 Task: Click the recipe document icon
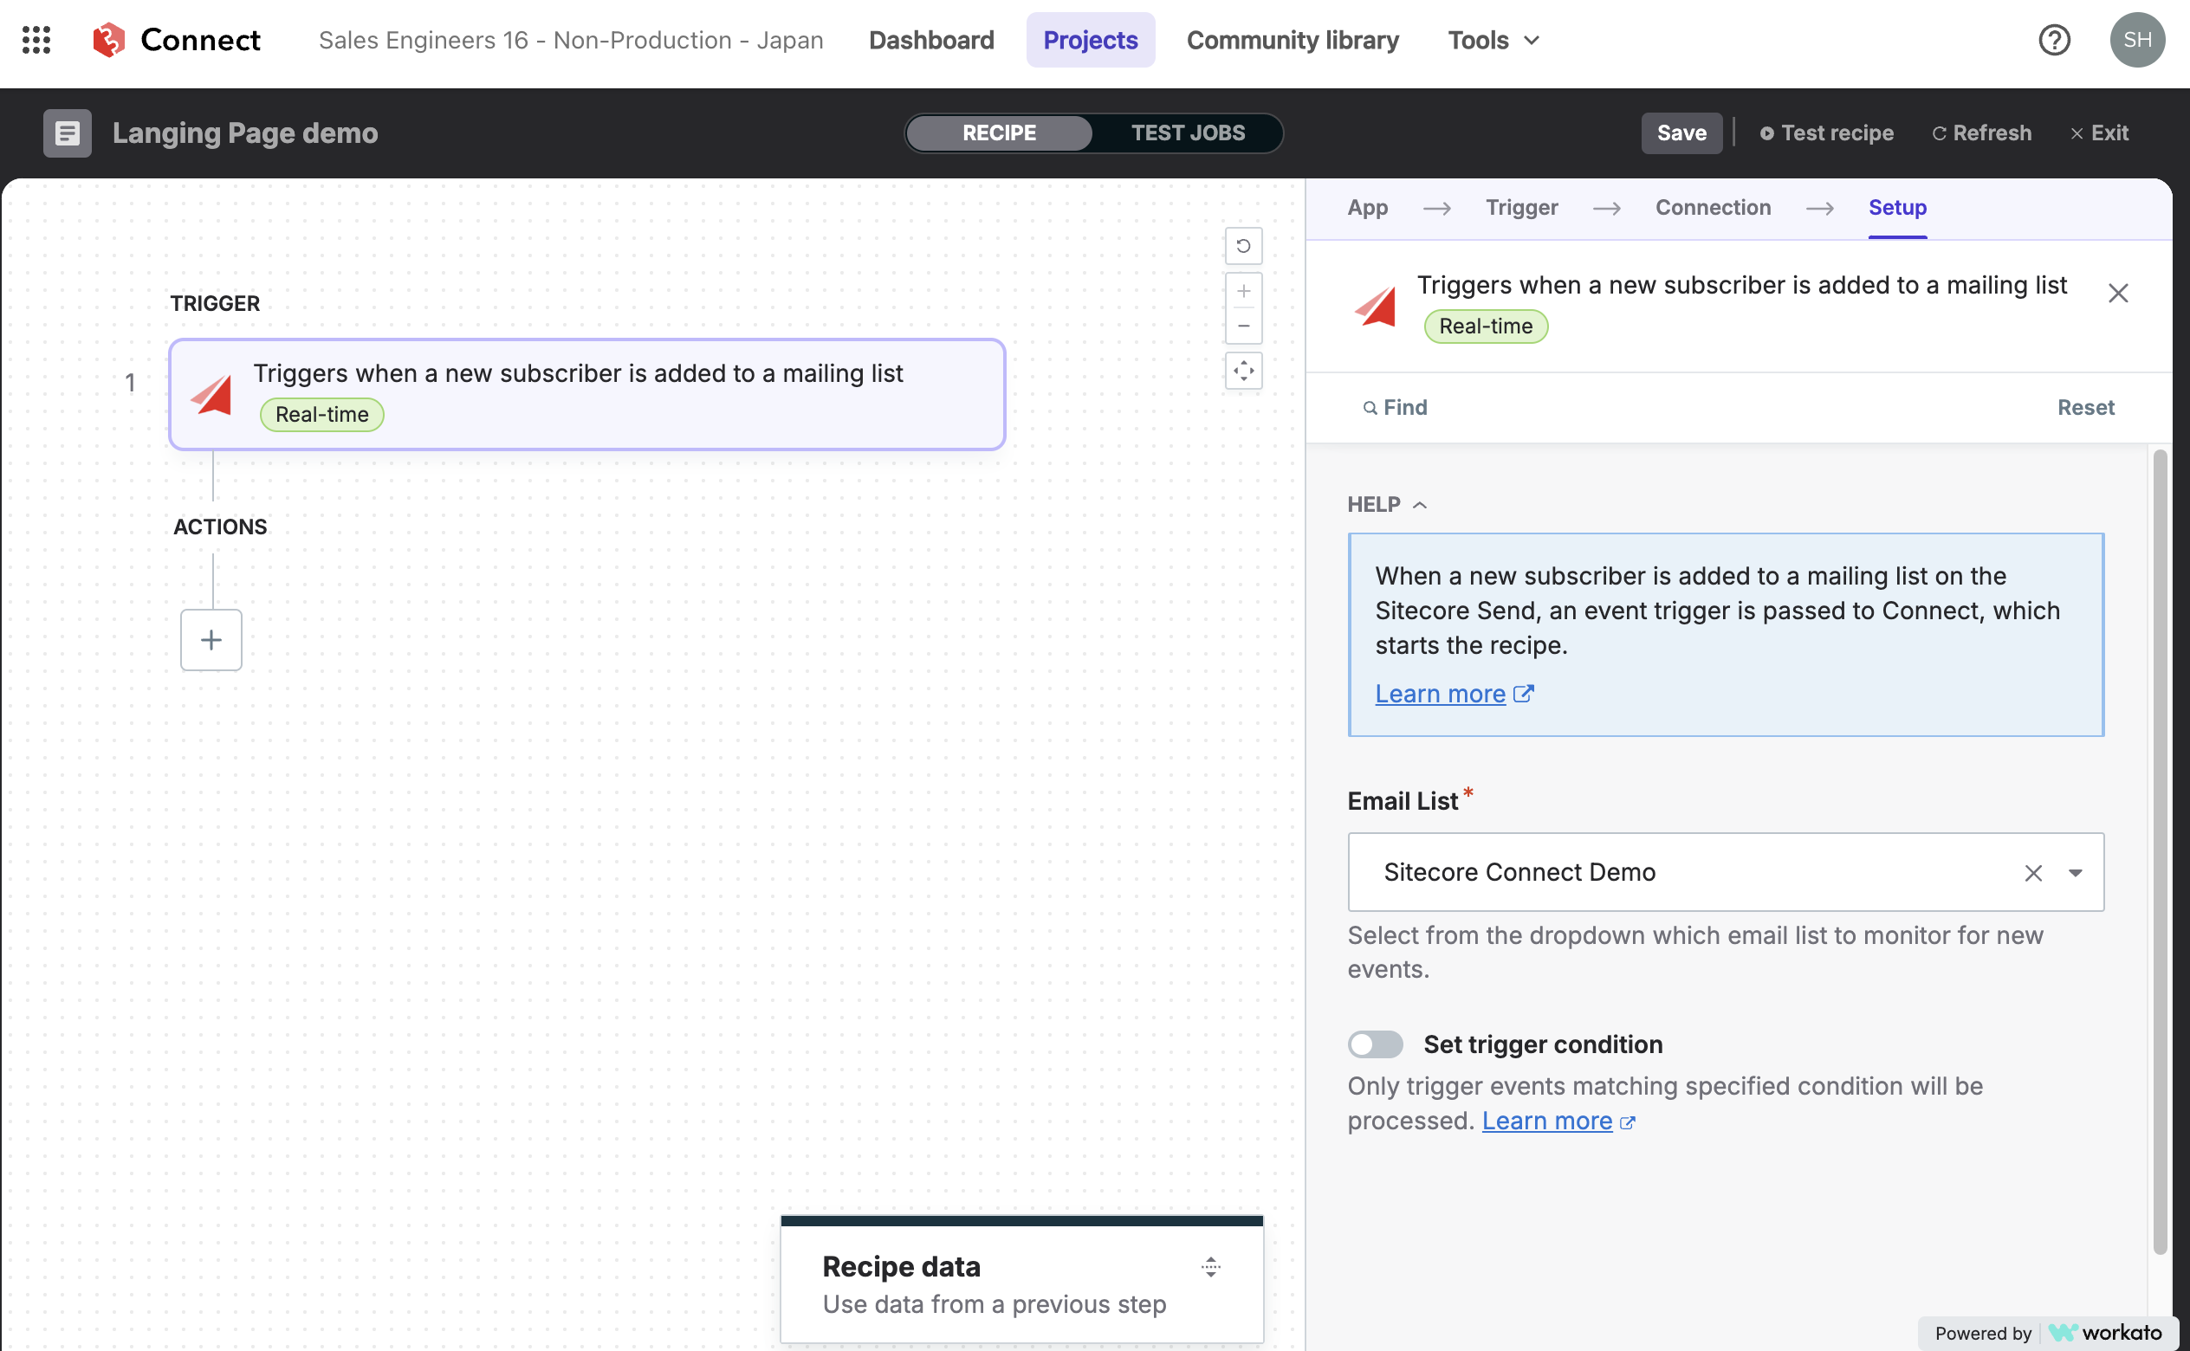pyautogui.click(x=67, y=133)
